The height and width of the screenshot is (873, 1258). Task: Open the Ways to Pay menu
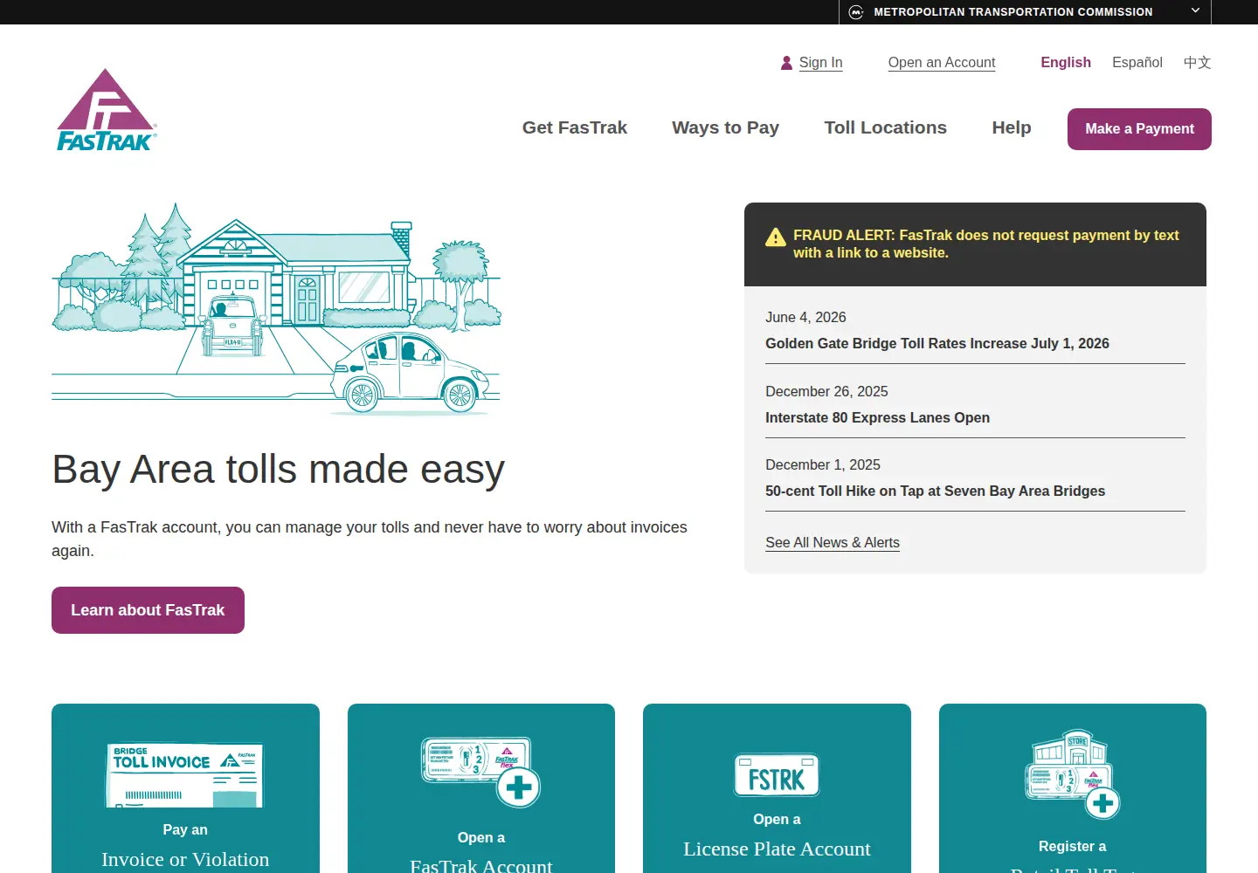click(x=725, y=127)
